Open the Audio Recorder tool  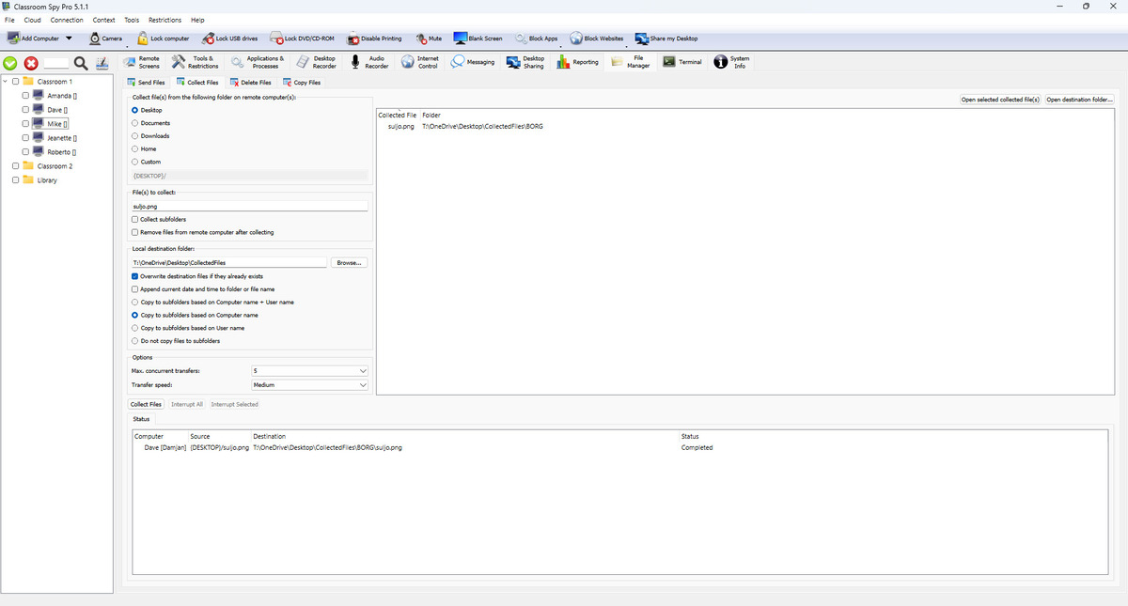click(x=355, y=62)
